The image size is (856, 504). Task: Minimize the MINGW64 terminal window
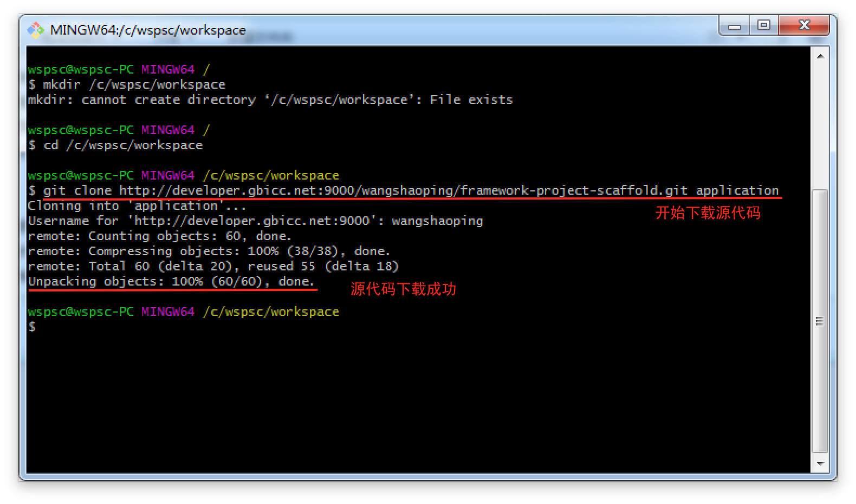pyautogui.click(x=735, y=26)
